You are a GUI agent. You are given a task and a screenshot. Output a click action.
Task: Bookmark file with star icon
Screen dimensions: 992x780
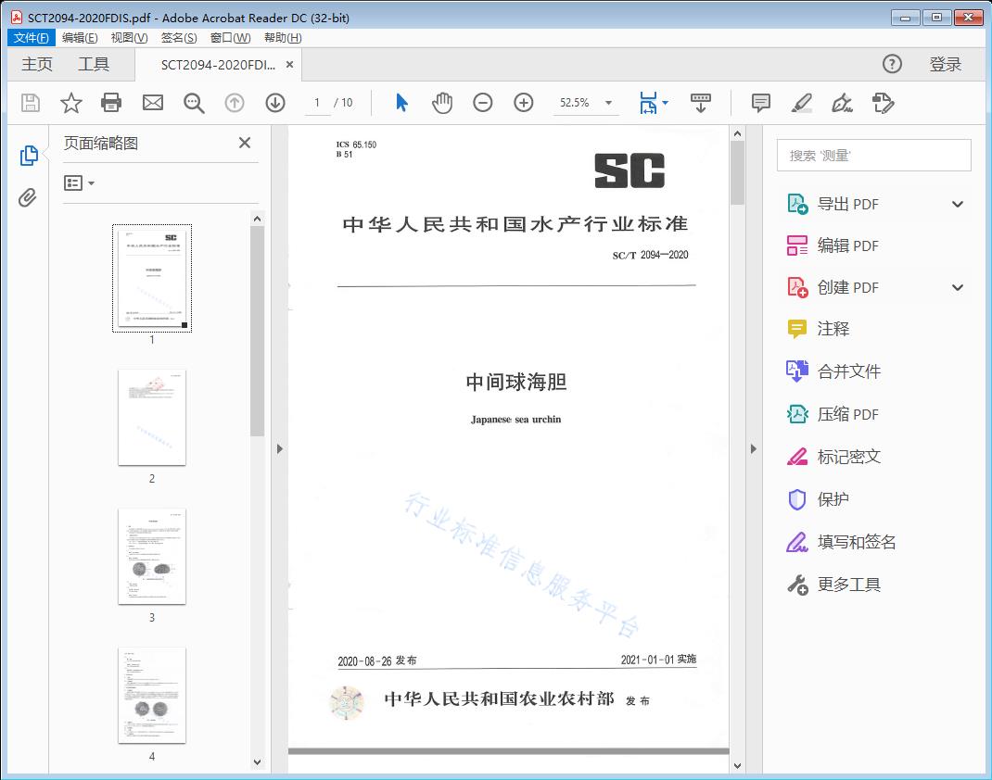71,103
